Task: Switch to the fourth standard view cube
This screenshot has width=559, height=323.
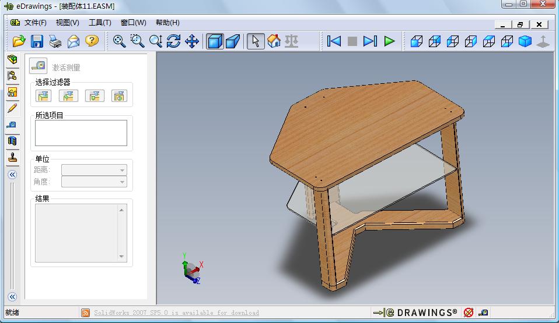Action: 470,41
